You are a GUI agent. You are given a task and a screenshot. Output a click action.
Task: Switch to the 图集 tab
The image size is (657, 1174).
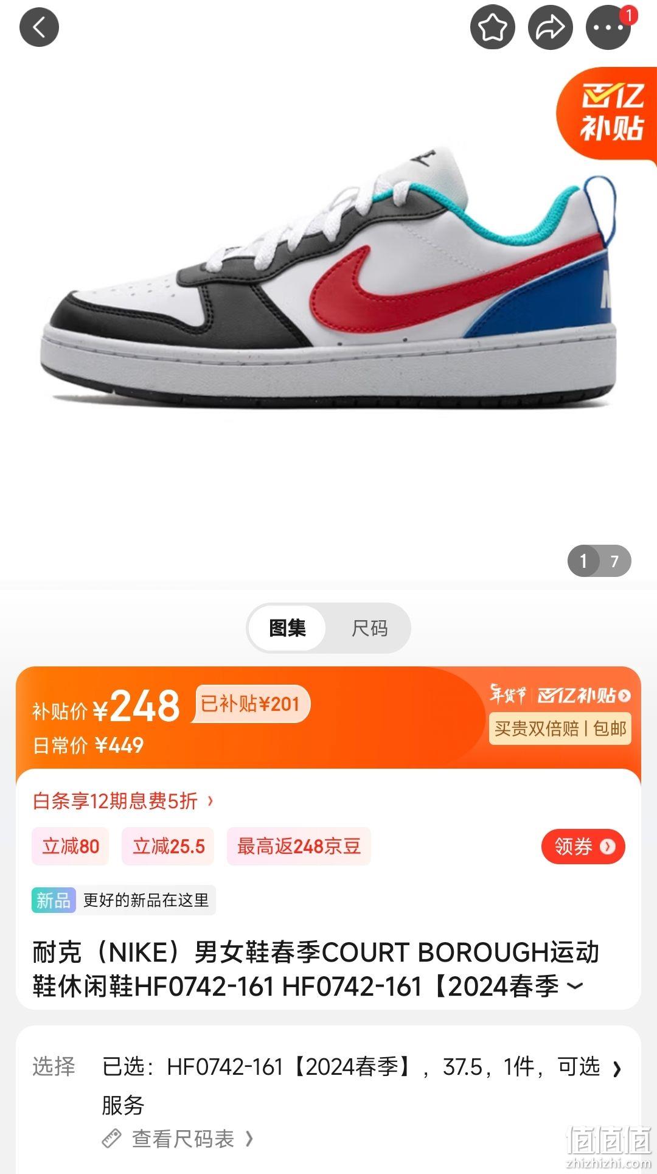pyautogui.click(x=287, y=628)
